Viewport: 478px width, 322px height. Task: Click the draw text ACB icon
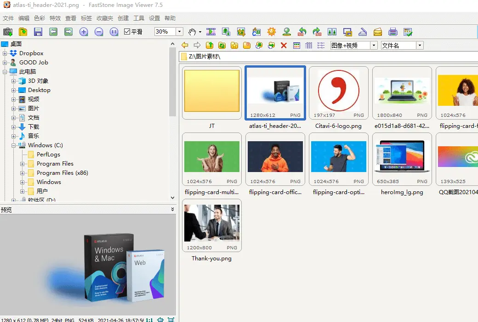256,32
